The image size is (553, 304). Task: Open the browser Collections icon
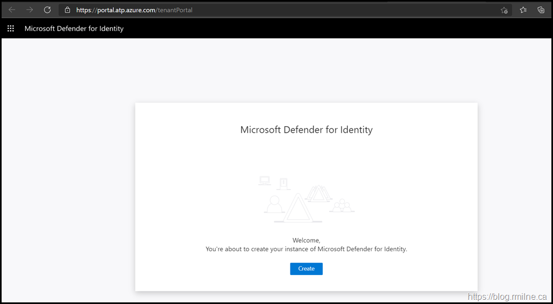[x=541, y=10]
